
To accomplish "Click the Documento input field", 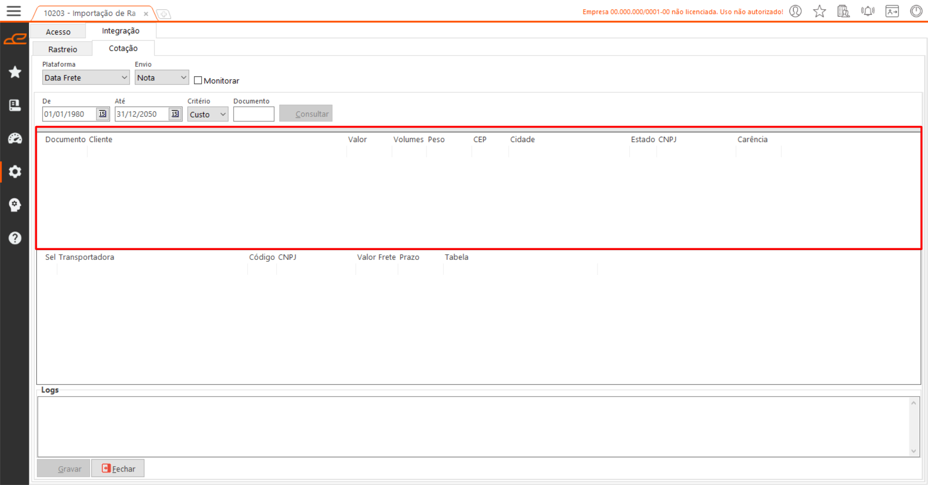I will point(253,114).
